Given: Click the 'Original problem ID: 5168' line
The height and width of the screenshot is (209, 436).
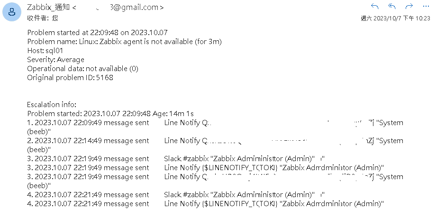Looking at the screenshot, I should [70, 77].
